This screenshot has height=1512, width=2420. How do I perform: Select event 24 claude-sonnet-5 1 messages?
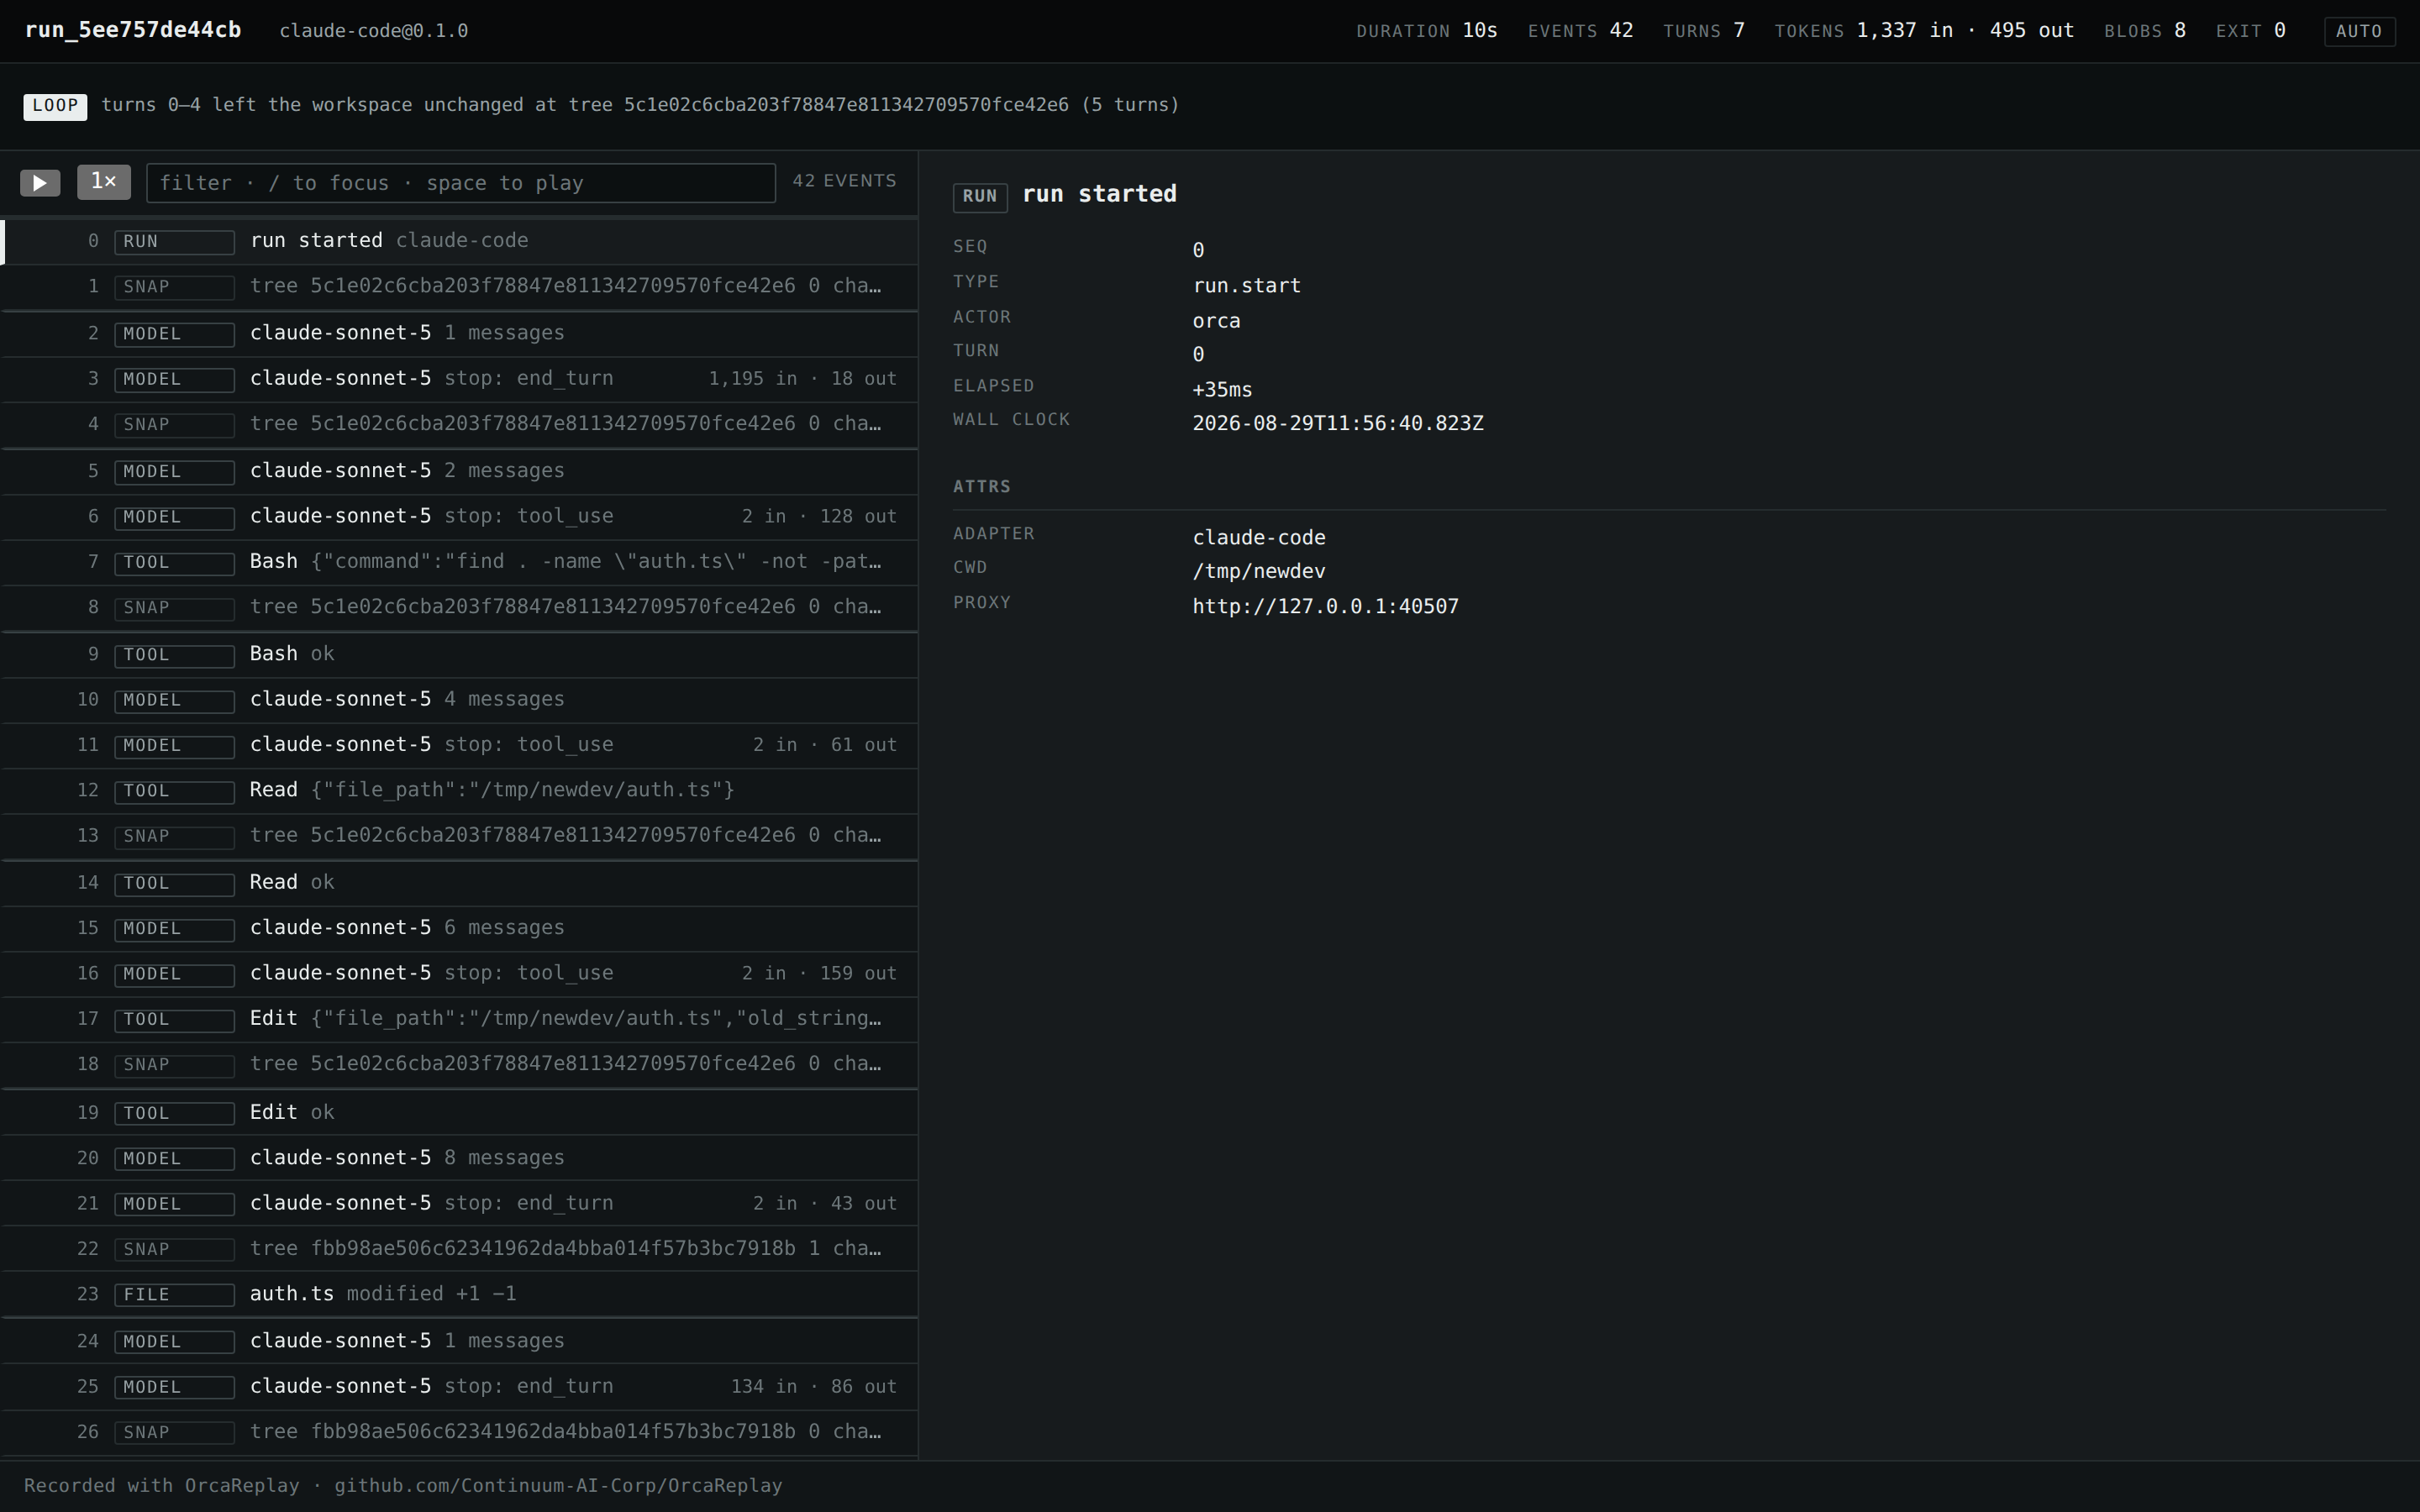click(x=459, y=1341)
